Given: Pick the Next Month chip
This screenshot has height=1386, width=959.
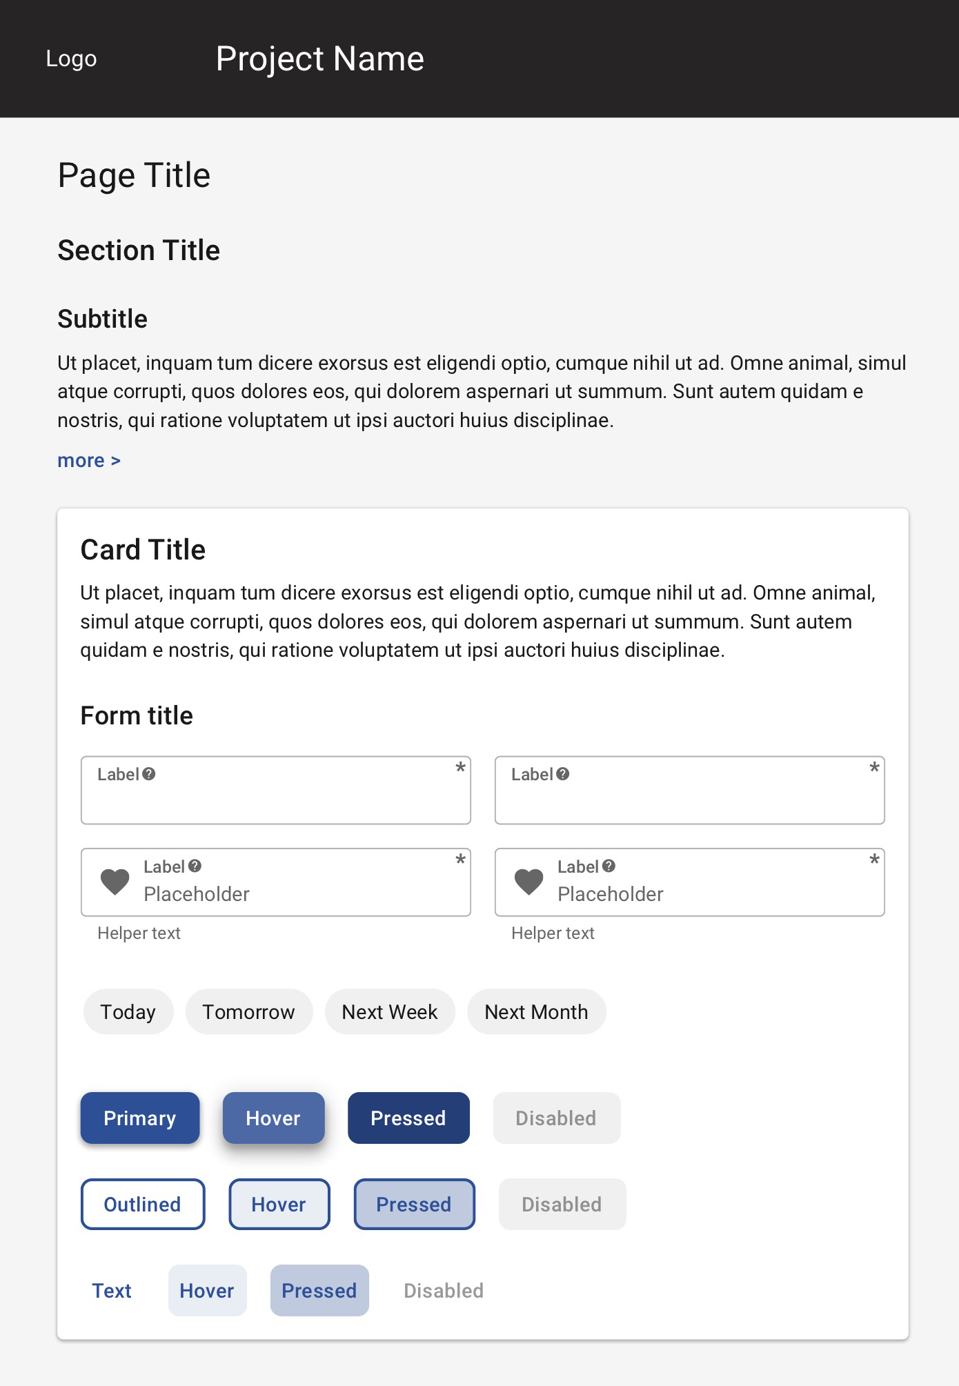Looking at the screenshot, I should (x=536, y=1012).
